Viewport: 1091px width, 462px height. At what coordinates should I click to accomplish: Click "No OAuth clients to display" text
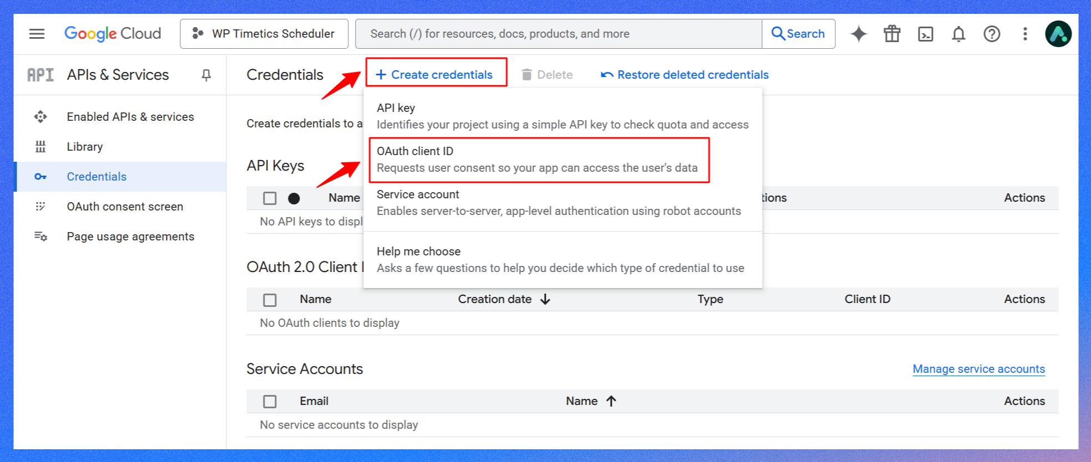329,323
